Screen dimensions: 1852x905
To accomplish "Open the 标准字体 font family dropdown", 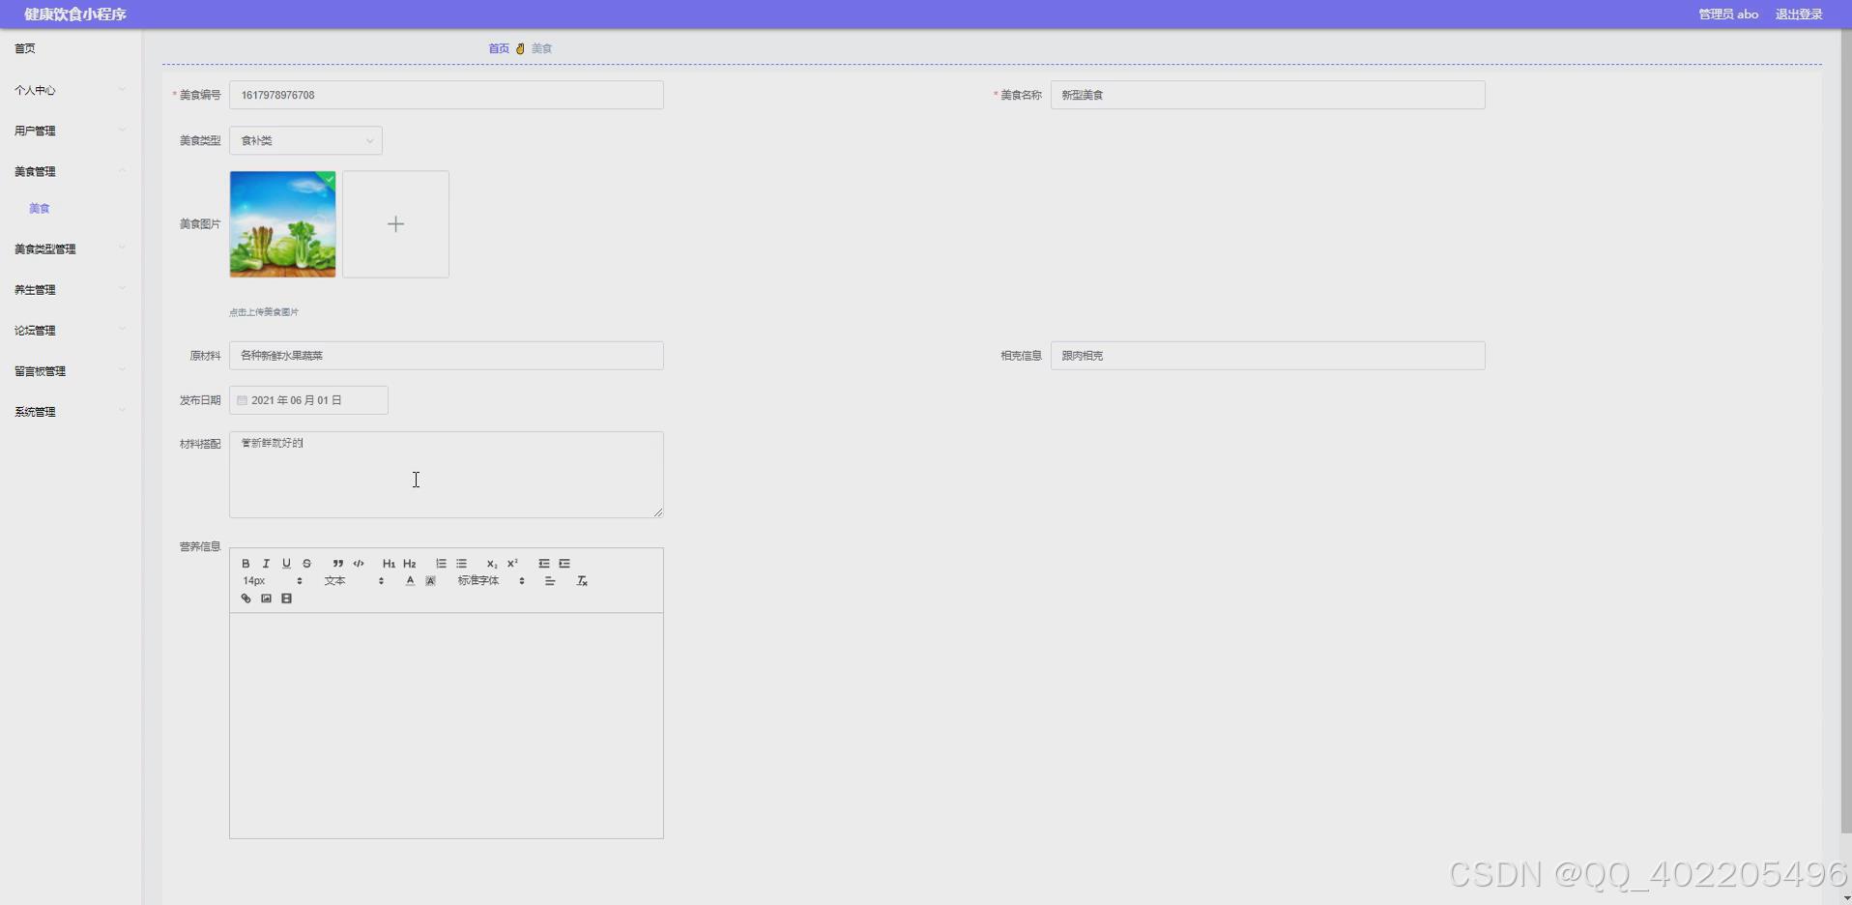I will 483,581.
